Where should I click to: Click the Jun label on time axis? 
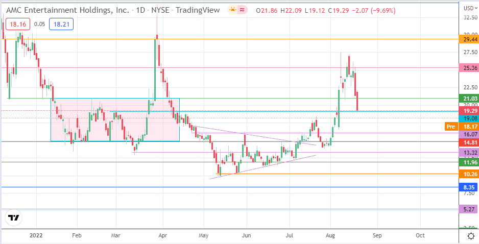point(246,236)
